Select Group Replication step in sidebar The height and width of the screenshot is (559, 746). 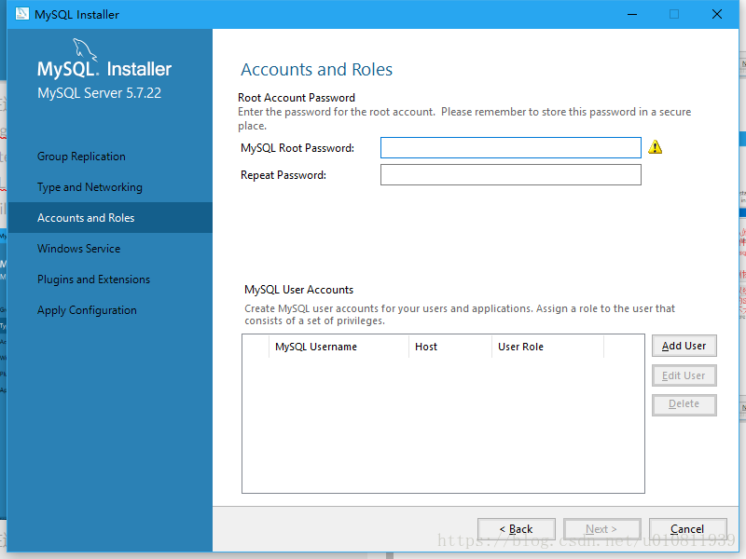pos(110,157)
